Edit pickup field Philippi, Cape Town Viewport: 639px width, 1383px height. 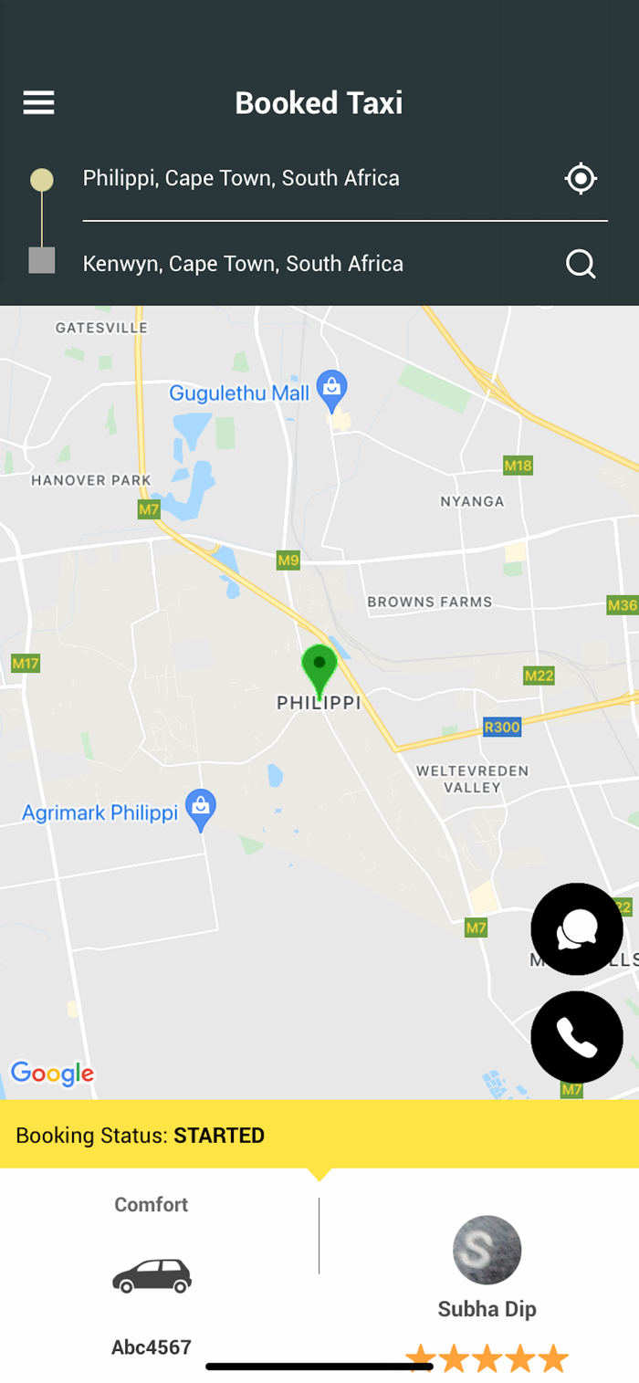tap(241, 178)
